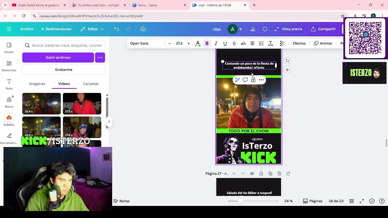
Task: Open the comments speech bubble icon
Action: tap(265, 29)
